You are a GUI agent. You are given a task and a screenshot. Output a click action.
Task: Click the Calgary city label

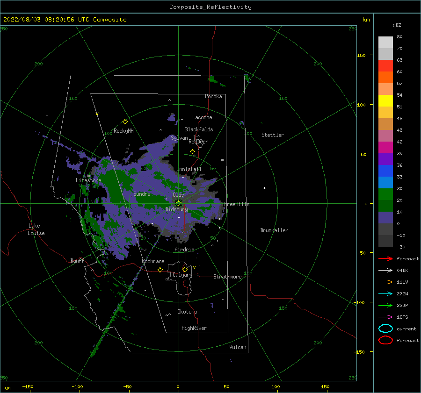(182, 275)
